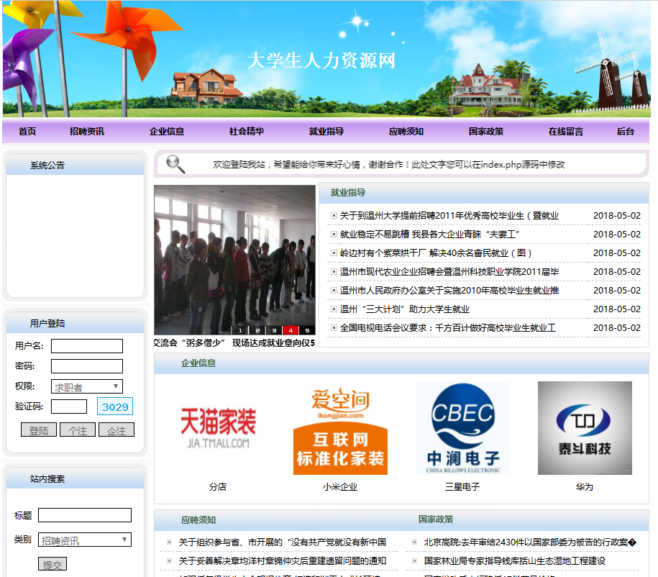Viewport: 658px width, 577px height.
Task: Click the 企业信息 section heading
Action: (x=198, y=363)
